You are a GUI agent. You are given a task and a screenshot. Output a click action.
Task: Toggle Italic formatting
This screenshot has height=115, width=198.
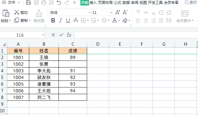tap(61, 20)
